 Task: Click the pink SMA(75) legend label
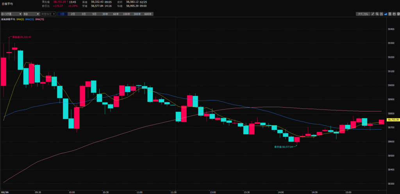tap(39, 18)
